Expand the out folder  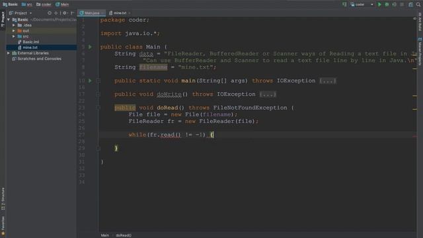[x=14, y=31]
